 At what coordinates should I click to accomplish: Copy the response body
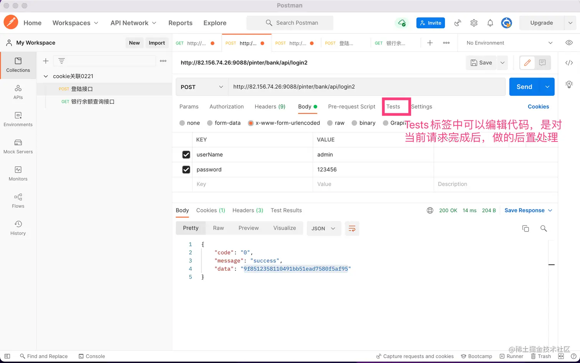point(526,228)
